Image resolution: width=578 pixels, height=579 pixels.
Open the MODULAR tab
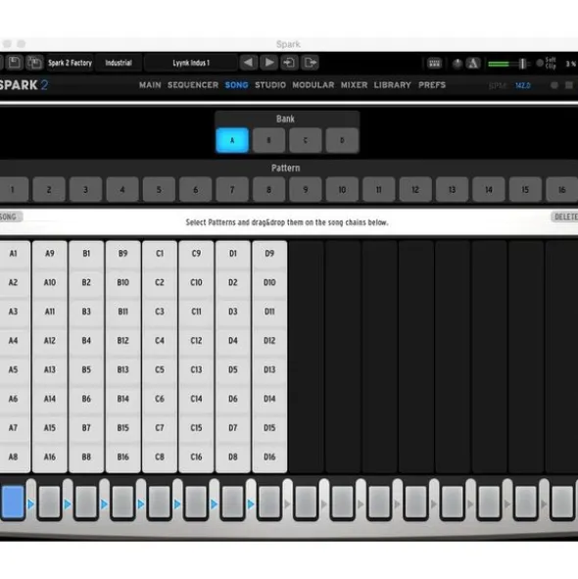[313, 85]
